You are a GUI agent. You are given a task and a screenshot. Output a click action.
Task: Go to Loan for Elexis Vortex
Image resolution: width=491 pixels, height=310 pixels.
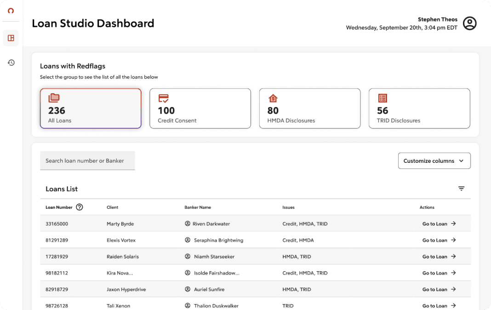click(439, 240)
